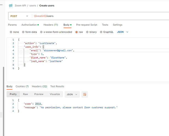The width and height of the screenshot is (169, 136).
Task: Open the JSON body format dropdown
Action: pos(123,32)
